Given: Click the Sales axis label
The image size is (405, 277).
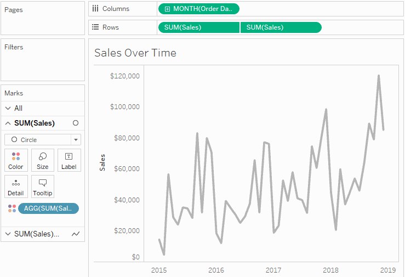Looking at the screenshot, I should pos(102,162).
